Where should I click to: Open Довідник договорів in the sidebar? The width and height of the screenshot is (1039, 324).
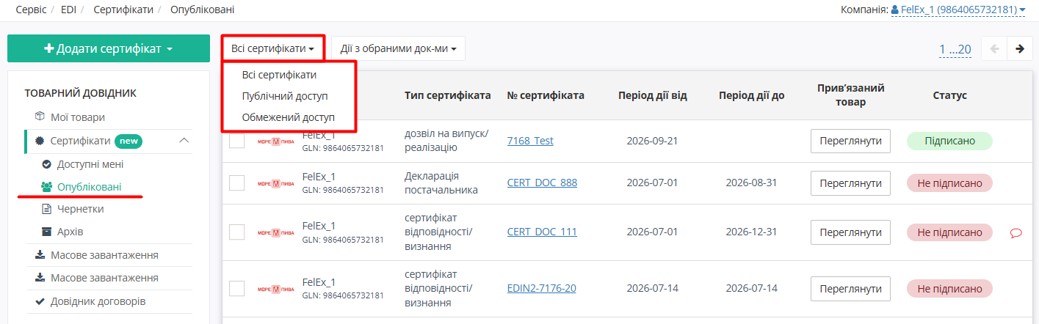click(98, 301)
